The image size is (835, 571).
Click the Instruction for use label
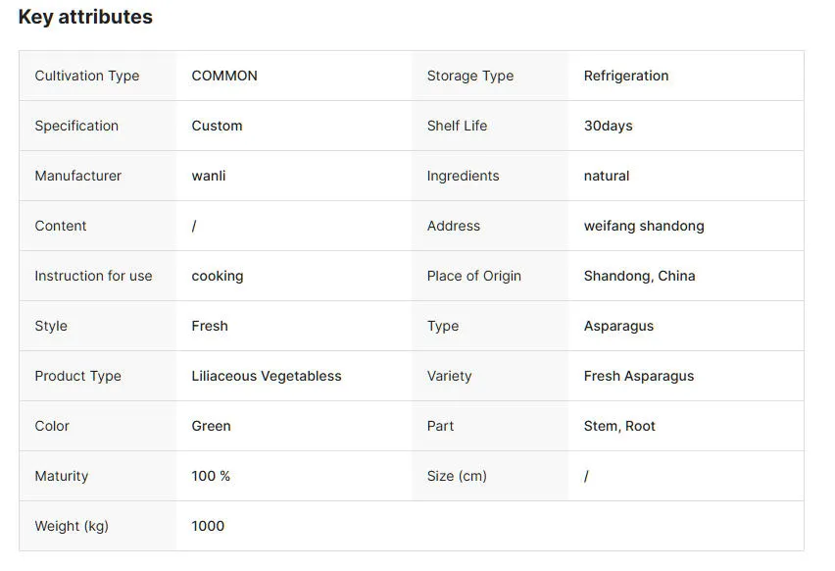[93, 276]
